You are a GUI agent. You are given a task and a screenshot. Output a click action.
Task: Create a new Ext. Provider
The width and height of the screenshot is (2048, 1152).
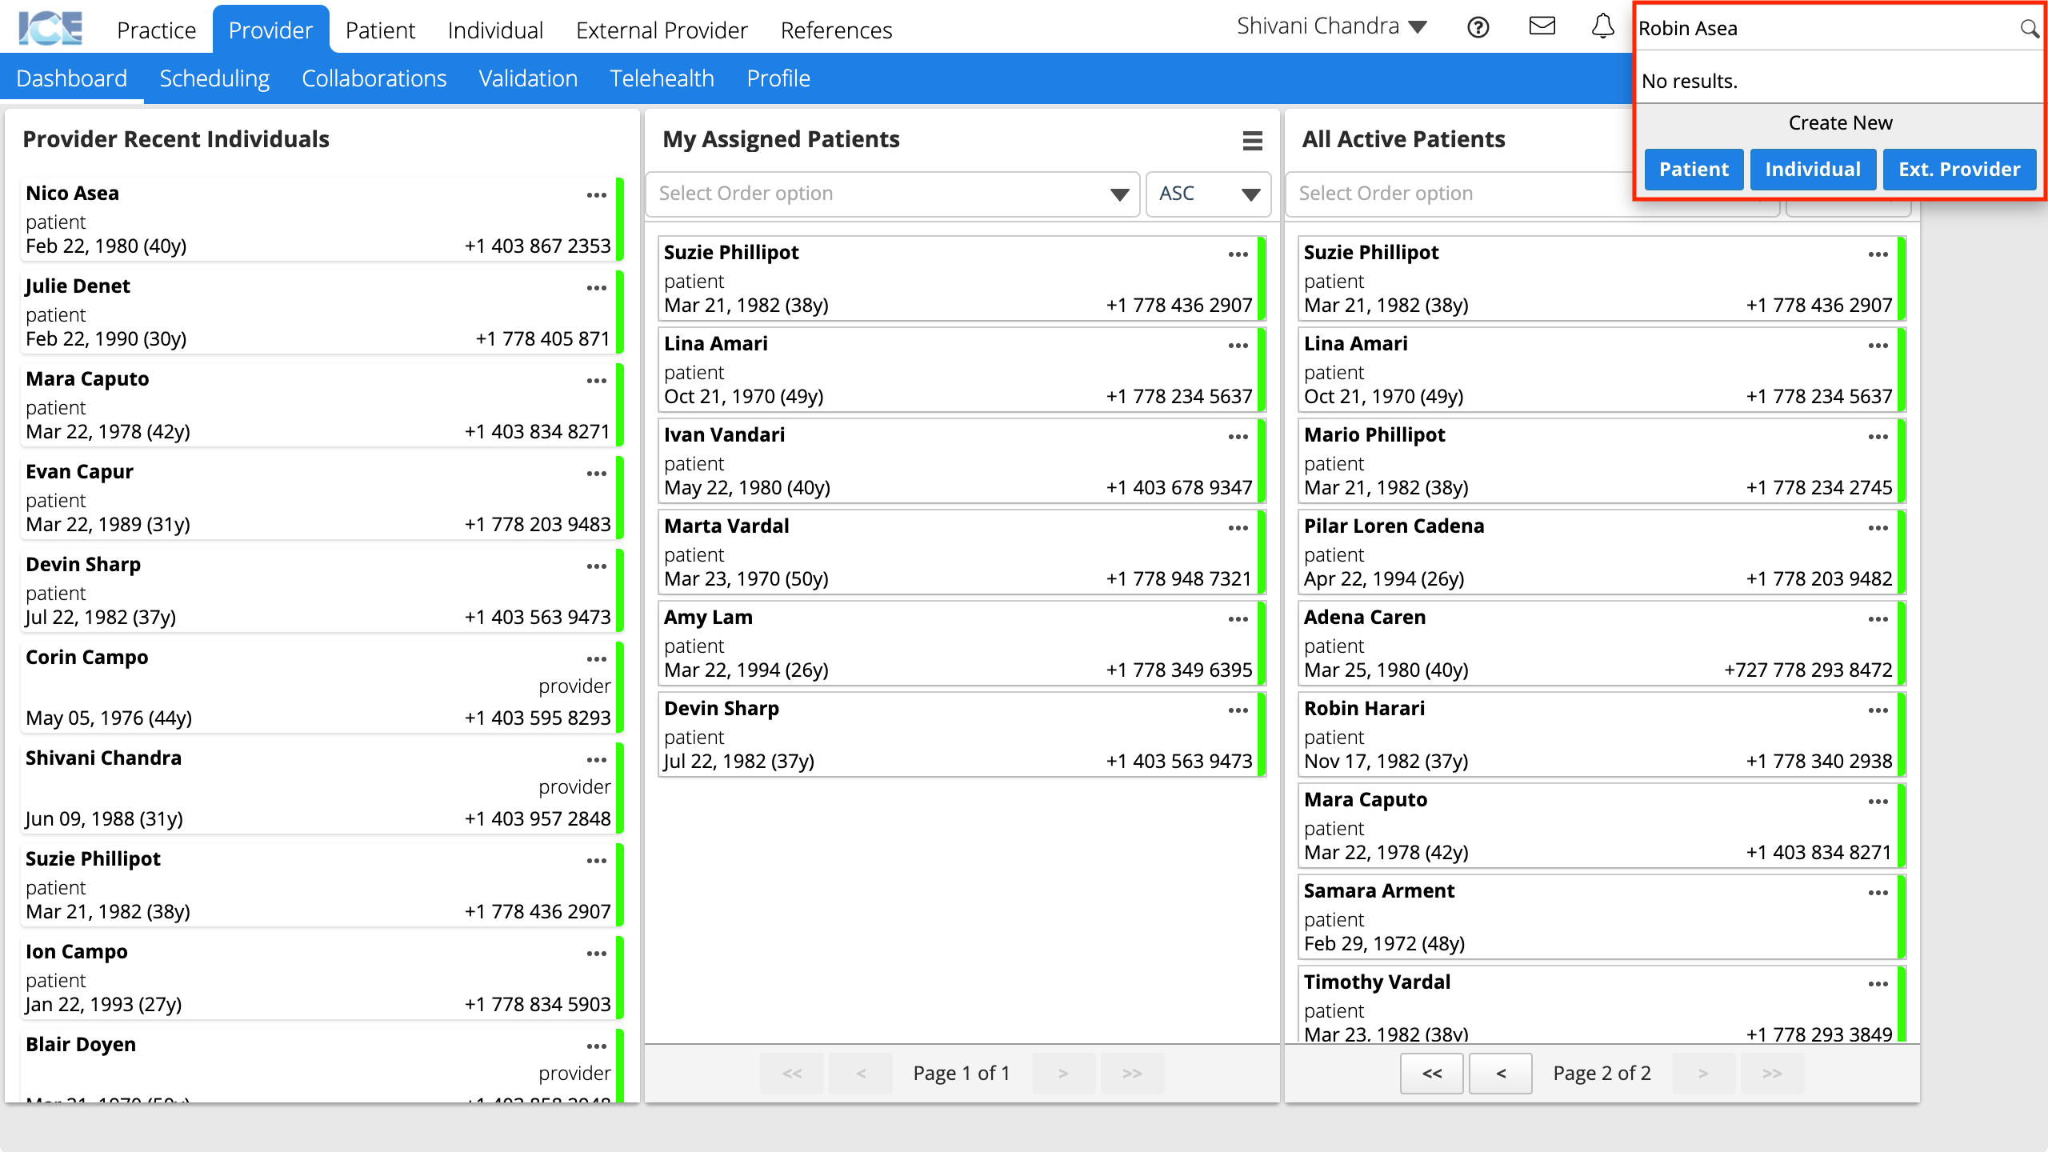click(x=1959, y=170)
